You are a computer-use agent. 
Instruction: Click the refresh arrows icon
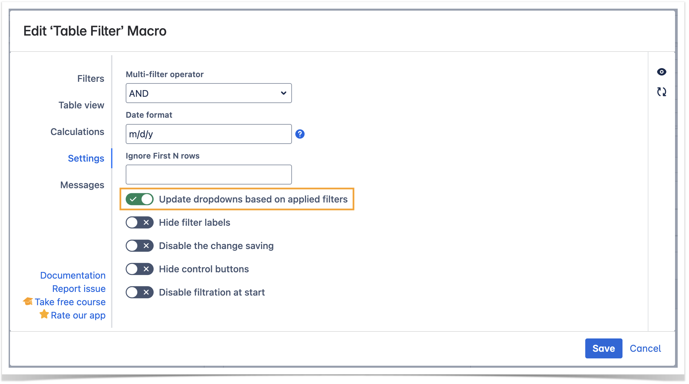coord(661,92)
